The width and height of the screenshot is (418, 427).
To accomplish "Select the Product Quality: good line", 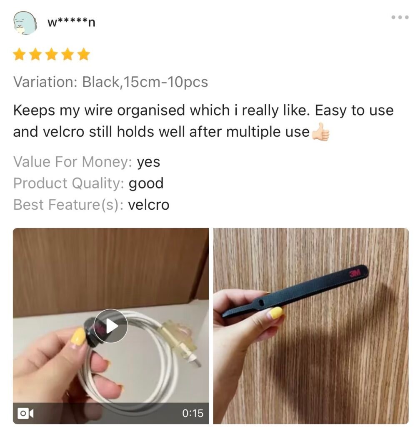I will tap(88, 183).
